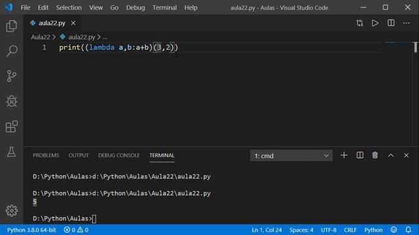The height and width of the screenshot is (235, 419).
Task: Select Python 3.8.0 64-bit interpreter
Action: pos(31,230)
